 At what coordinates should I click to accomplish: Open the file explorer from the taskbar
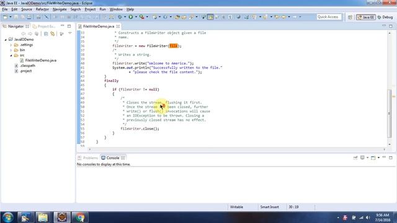[x=43, y=217]
